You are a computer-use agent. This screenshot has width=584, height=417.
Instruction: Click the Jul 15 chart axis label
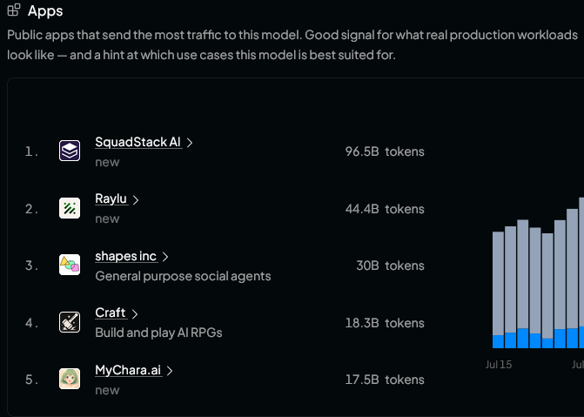[x=499, y=365]
